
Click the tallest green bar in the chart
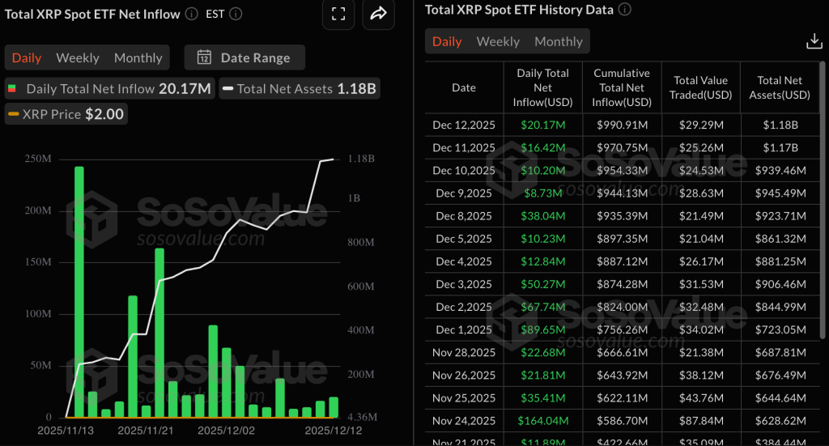[x=79, y=291]
